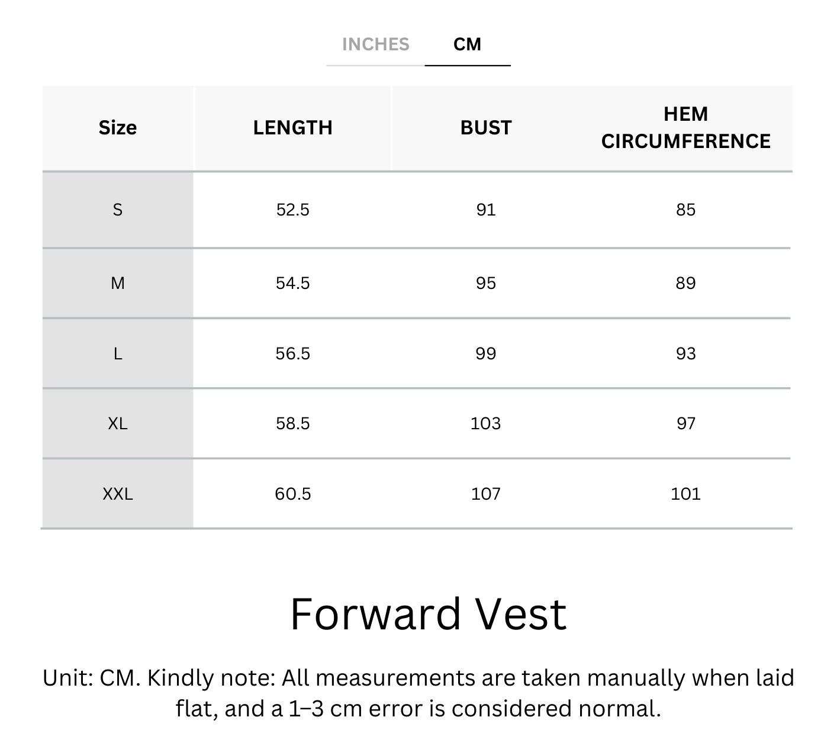Select the XXL size row label

pyautogui.click(x=118, y=494)
